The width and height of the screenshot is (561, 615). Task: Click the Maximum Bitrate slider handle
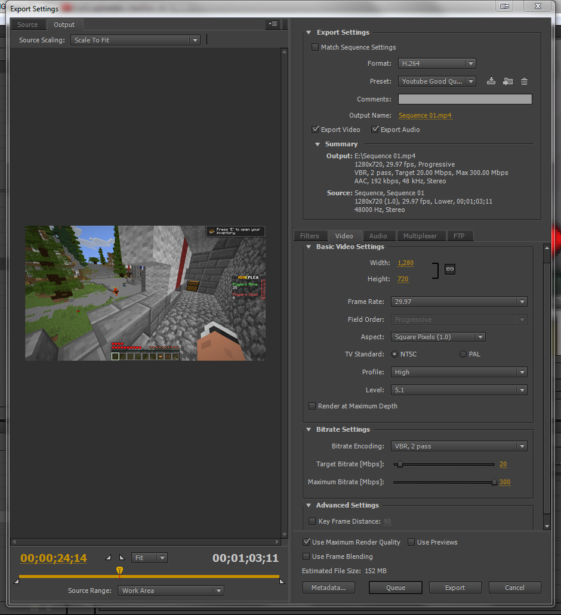494,482
